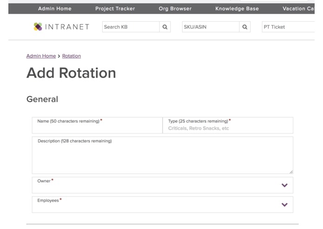Screen dimensions: 323x229
Task: Click into the Type field
Action: [x=228, y=125]
